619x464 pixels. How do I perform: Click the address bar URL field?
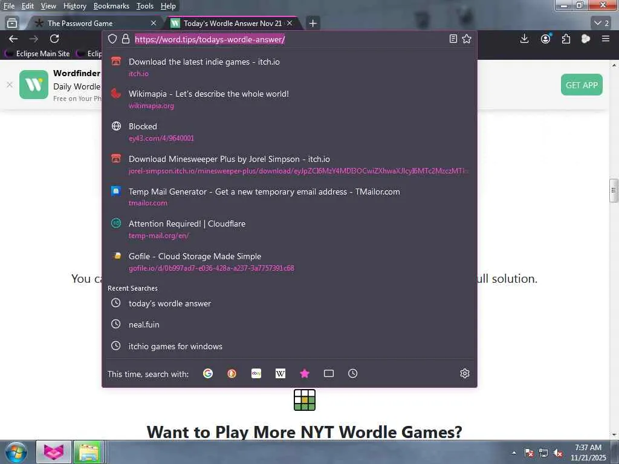288,39
